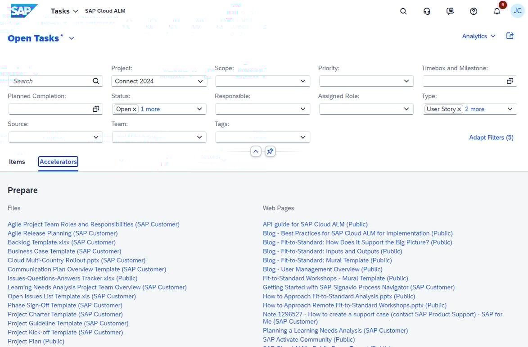Open Backlog Template.xlsx
Screen dimensions: 528x347
62,242
